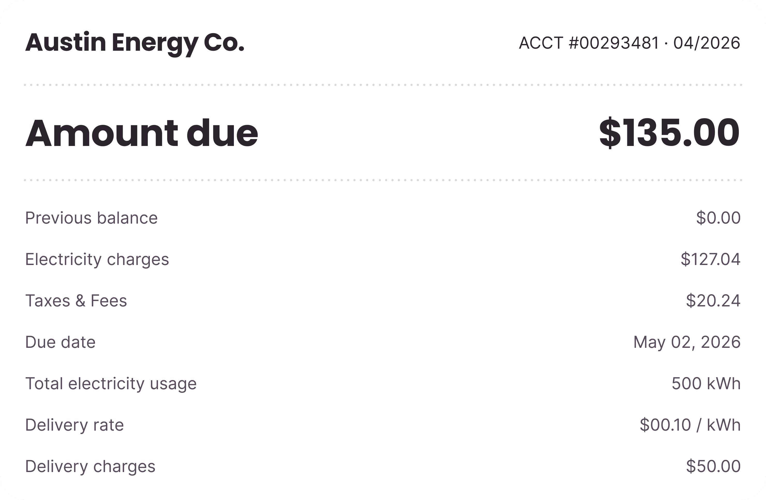The image size is (766, 500).
Task: Click the dotted divider below the header
Action: coord(383,85)
